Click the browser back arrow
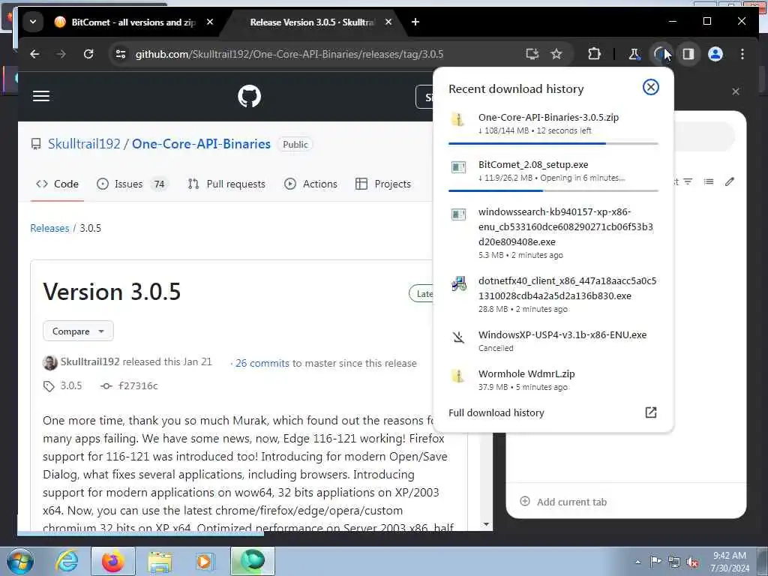This screenshot has width=768, height=576. [34, 54]
